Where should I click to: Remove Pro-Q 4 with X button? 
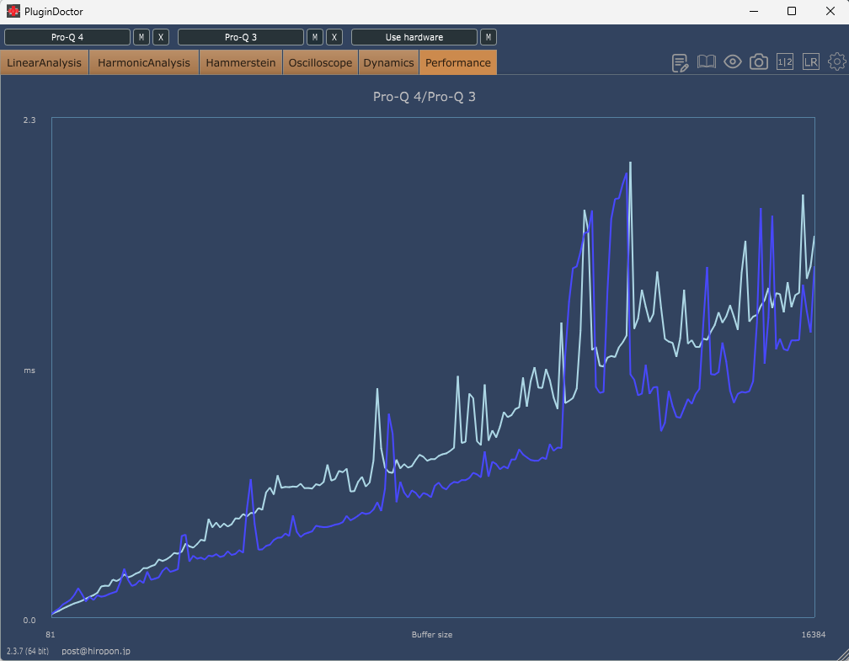tap(161, 37)
